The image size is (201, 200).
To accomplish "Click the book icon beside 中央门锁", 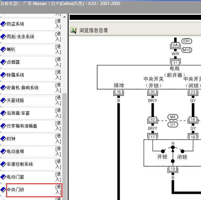I will [x=3, y=190].
